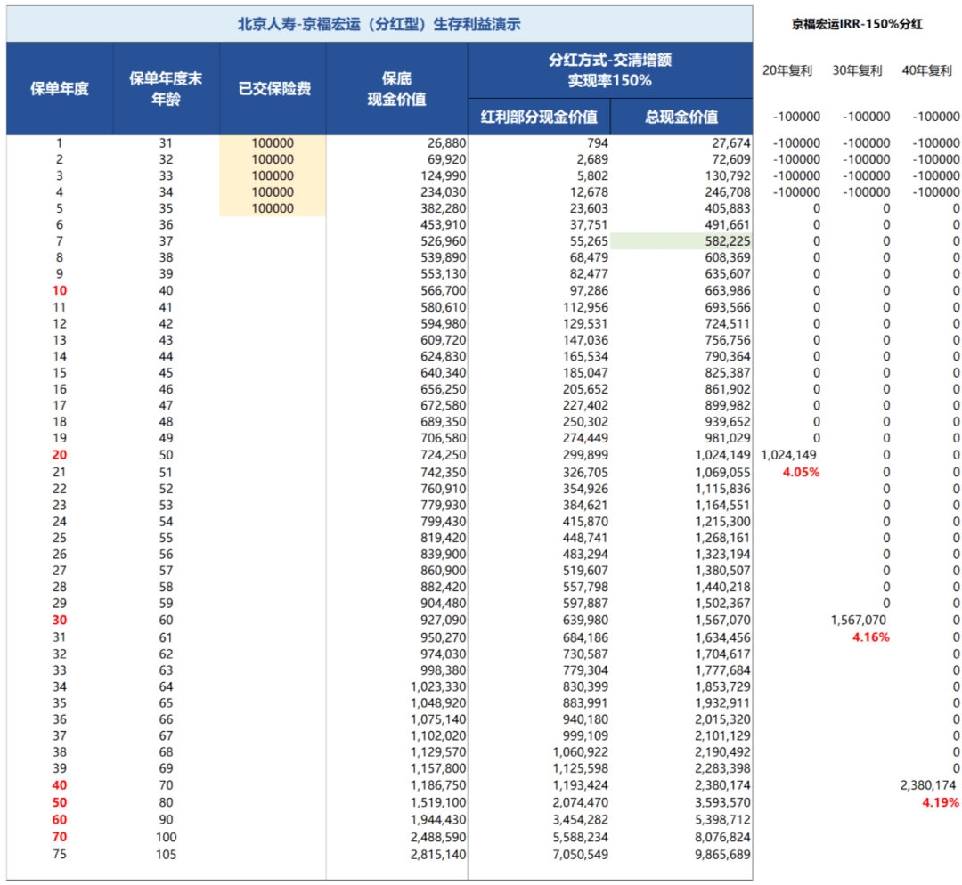
Task: Select the bonus cash value 2,074,470
Action: coord(581,802)
